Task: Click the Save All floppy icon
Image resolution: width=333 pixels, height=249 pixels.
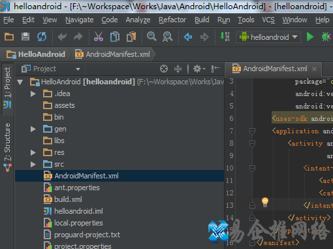Action: tap(25, 37)
